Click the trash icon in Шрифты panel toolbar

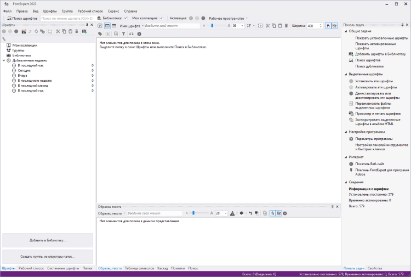coord(77,31)
